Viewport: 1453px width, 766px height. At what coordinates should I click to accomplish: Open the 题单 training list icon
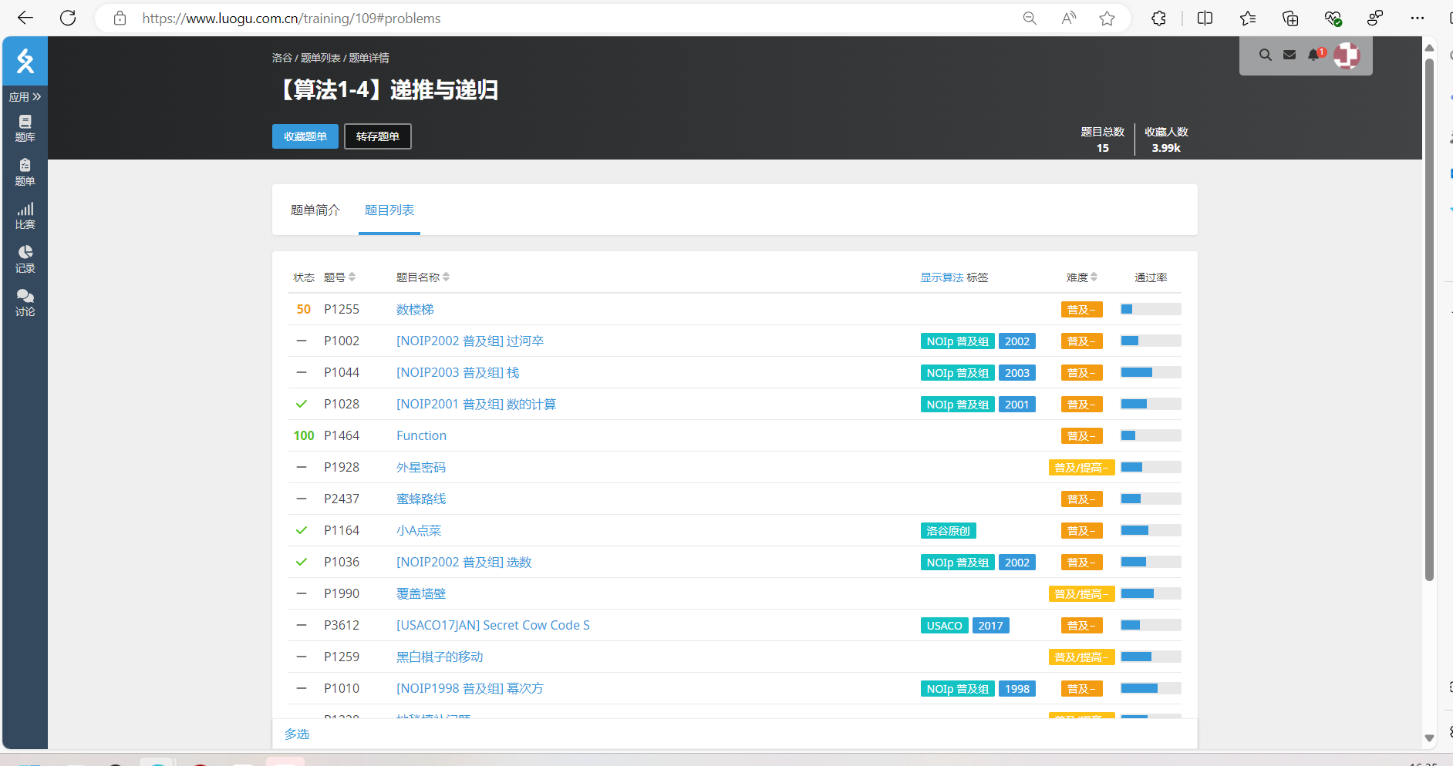point(25,172)
